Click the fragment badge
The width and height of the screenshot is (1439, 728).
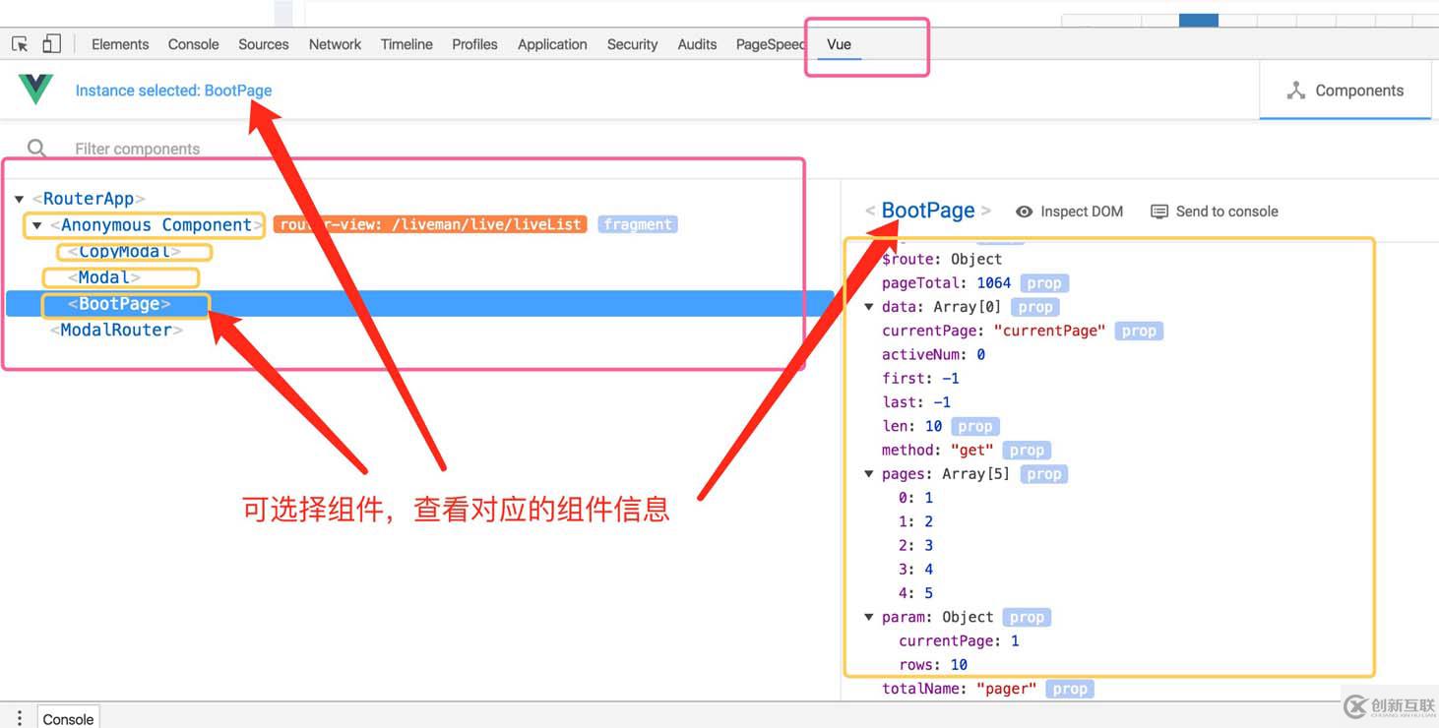click(x=638, y=224)
